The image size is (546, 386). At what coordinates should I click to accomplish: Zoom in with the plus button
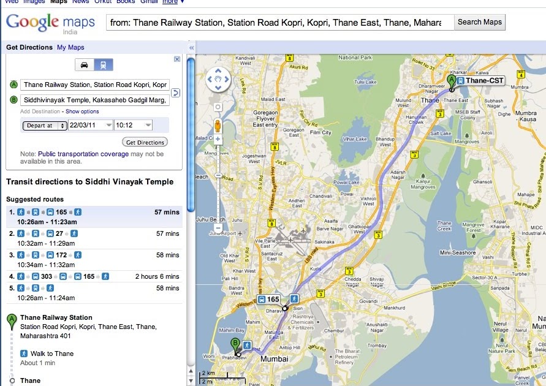coord(218,139)
